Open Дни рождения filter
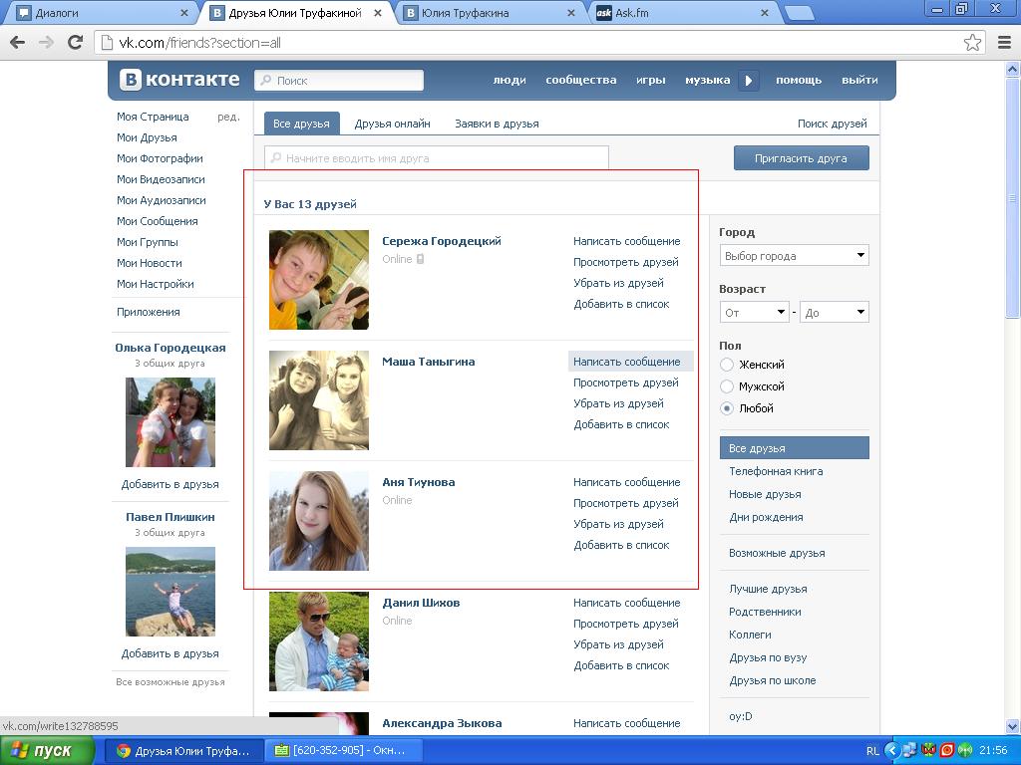The height and width of the screenshot is (765, 1021). coord(766,517)
